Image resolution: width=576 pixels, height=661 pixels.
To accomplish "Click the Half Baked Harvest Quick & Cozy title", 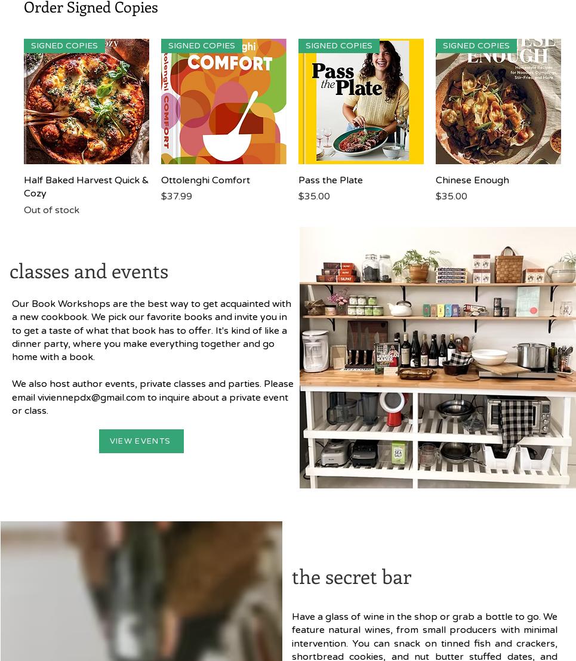I will click(86, 187).
